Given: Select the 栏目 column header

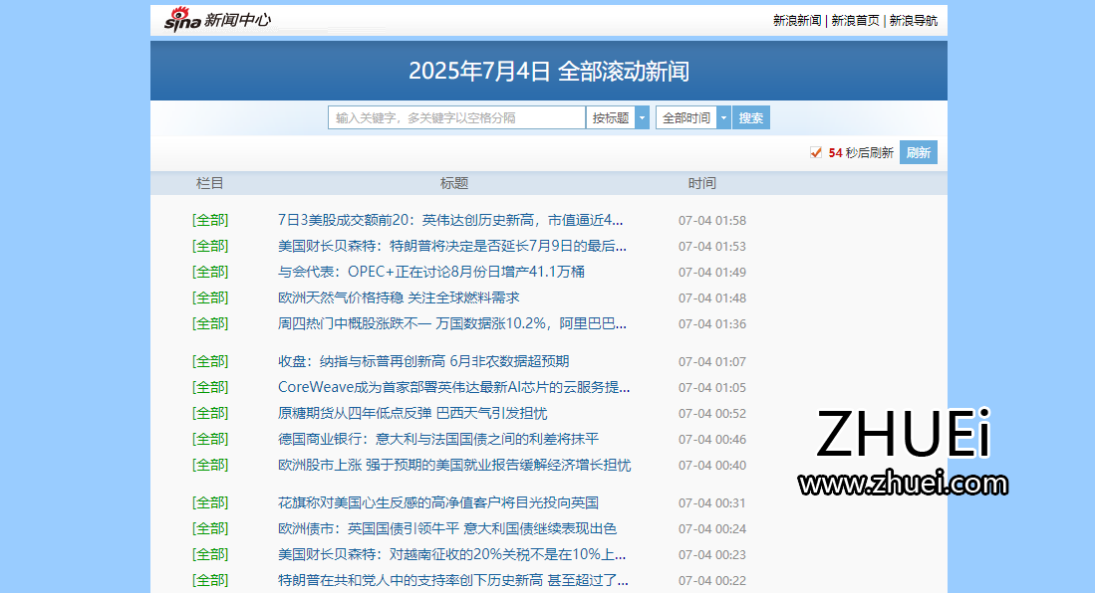Looking at the screenshot, I should (x=209, y=182).
